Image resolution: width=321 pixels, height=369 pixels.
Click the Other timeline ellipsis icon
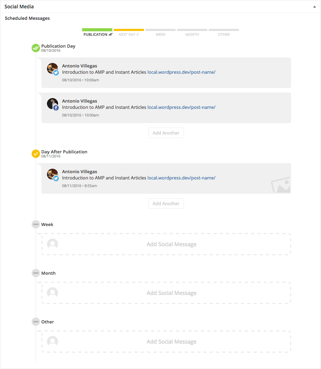point(35,322)
